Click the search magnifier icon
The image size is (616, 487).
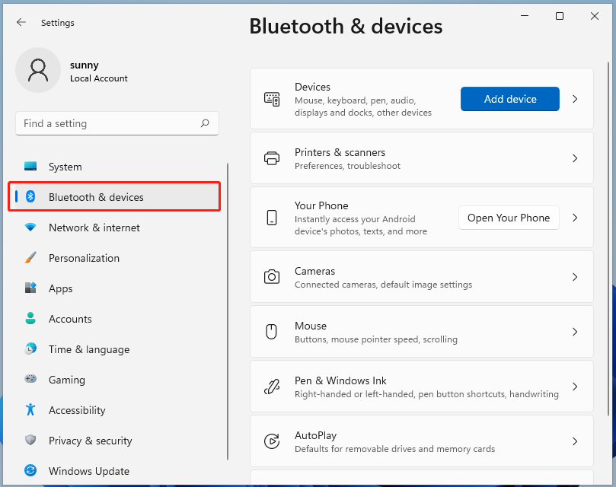[x=205, y=123]
